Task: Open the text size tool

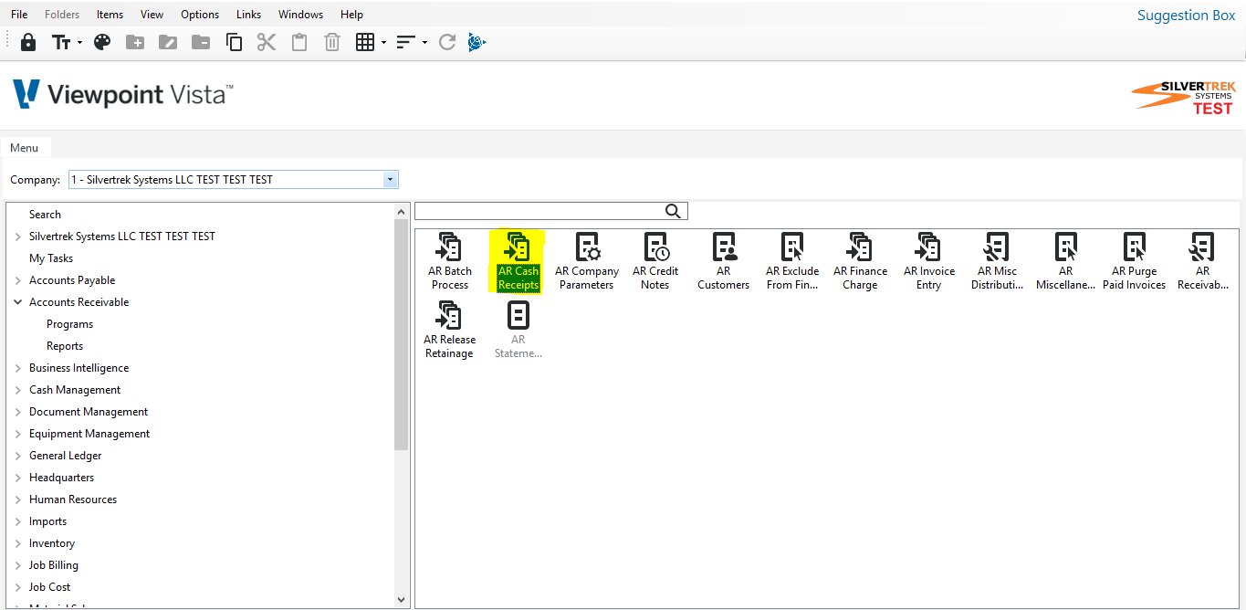Action: click(x=61, y=42)
